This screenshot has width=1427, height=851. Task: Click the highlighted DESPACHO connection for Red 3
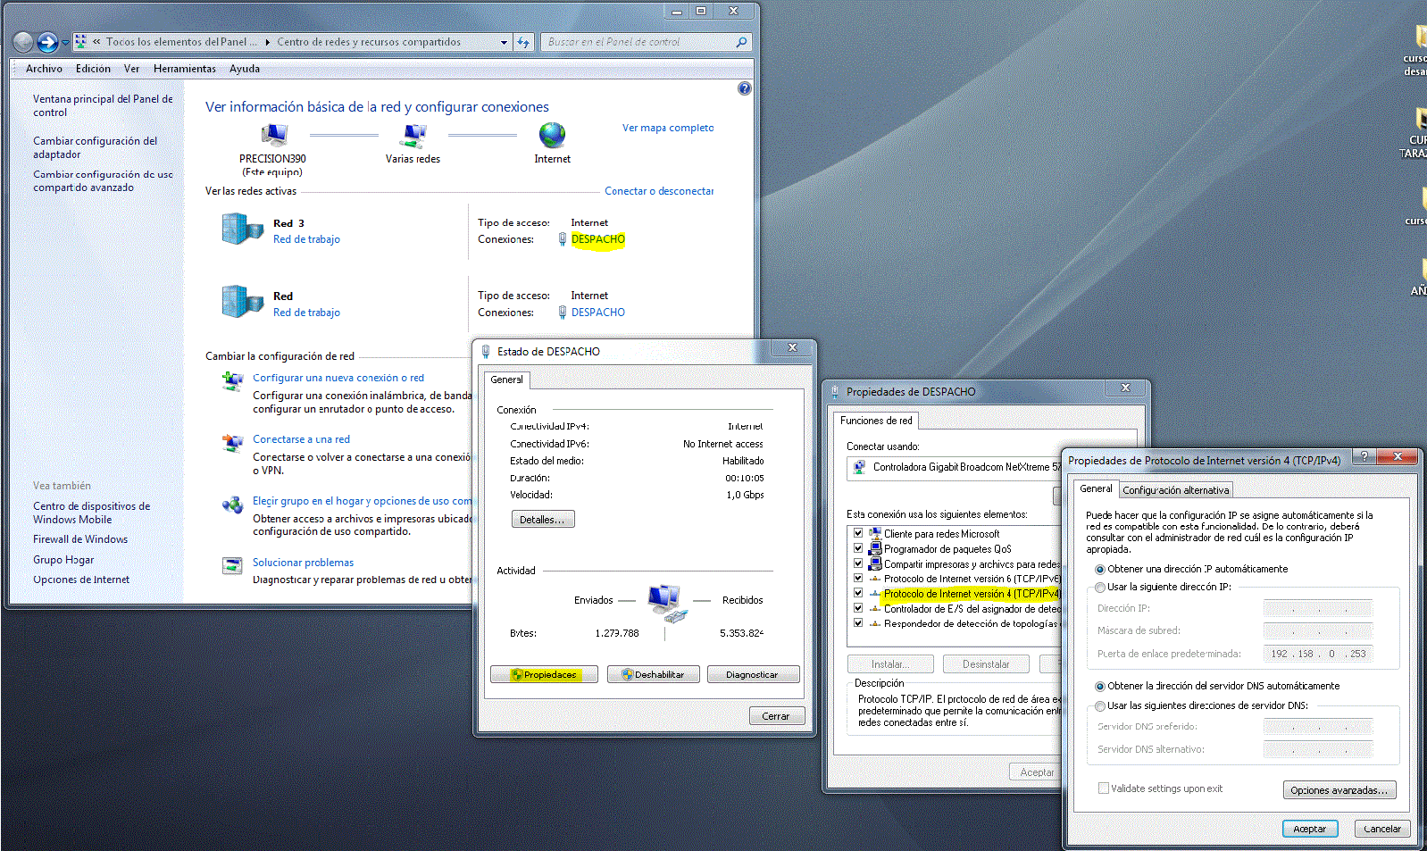tap(598, 239)
